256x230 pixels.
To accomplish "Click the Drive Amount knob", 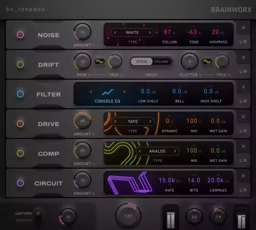I will [82, 121].
